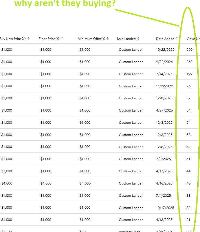Image resolution: width=200 pixels, height=232 pixels.
Task: Open the Sale Lander help icon
Action: [x=137, y=39]
